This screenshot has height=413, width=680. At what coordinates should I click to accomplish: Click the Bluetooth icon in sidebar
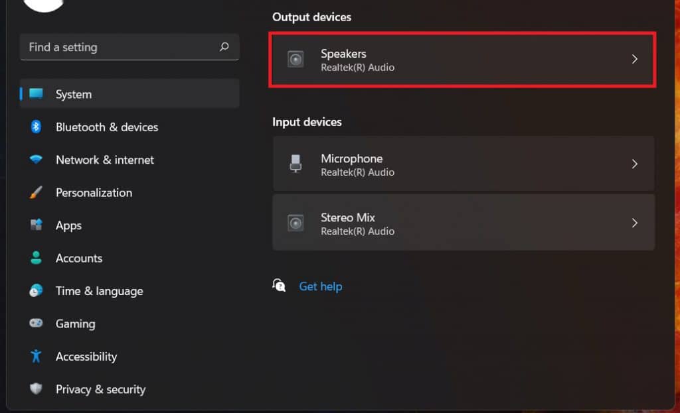pyautogui.click(x=36, y=127)
